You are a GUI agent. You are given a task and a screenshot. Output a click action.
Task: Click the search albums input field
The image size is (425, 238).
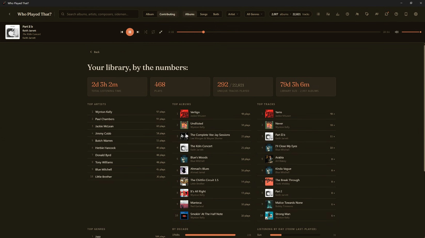click(x=99, y=14)
